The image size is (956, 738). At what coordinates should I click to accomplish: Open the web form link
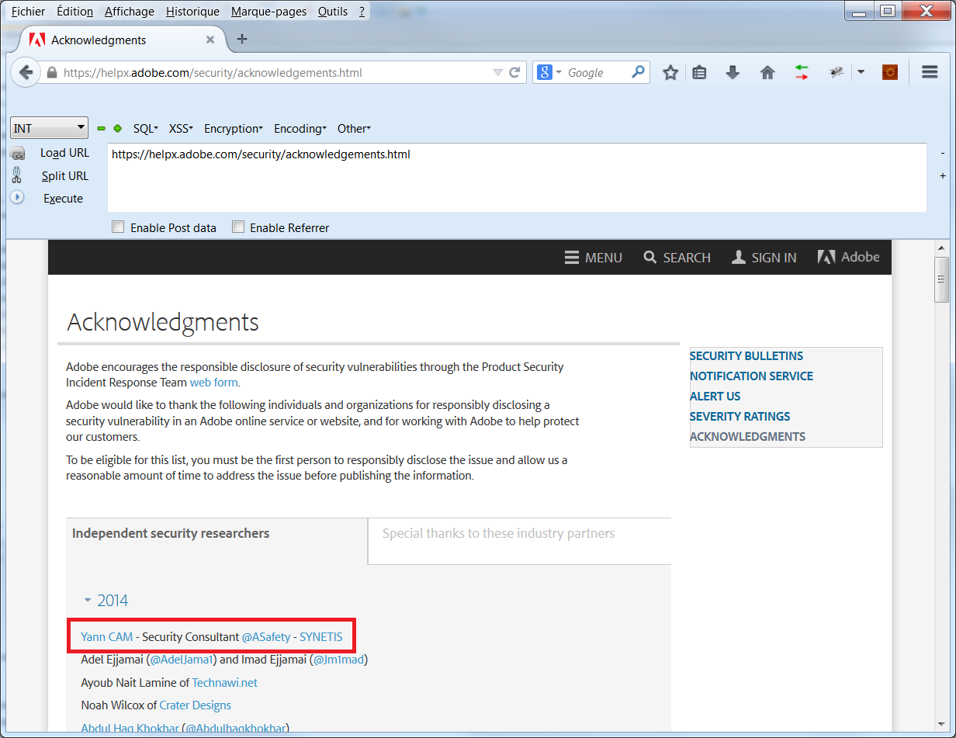point(214,382)
